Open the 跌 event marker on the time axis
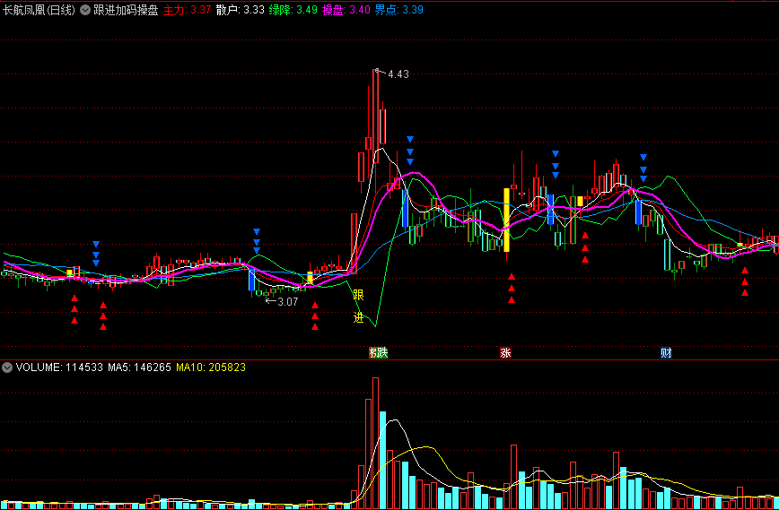This screenshot has height=510, width=779. 381,353
